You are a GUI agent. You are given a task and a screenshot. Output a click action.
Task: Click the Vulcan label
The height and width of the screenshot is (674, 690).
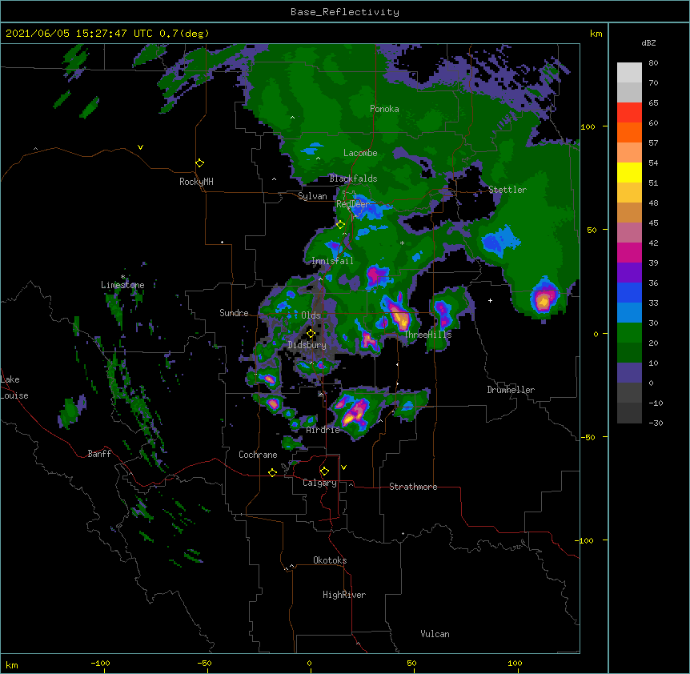[x=435, y=634]
